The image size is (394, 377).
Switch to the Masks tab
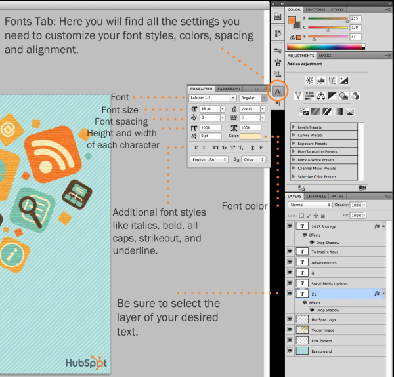pyautogui.click(x=325, y=56)
